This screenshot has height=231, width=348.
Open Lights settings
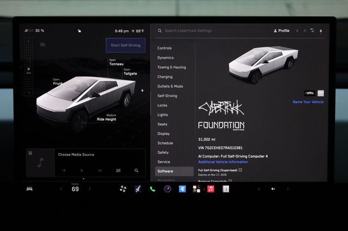pyautogui.click(x=163, y=115)
